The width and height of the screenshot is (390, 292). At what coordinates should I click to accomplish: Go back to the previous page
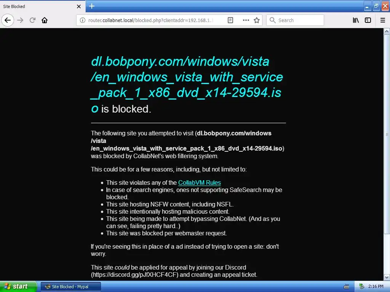click(x=8, y=20)
